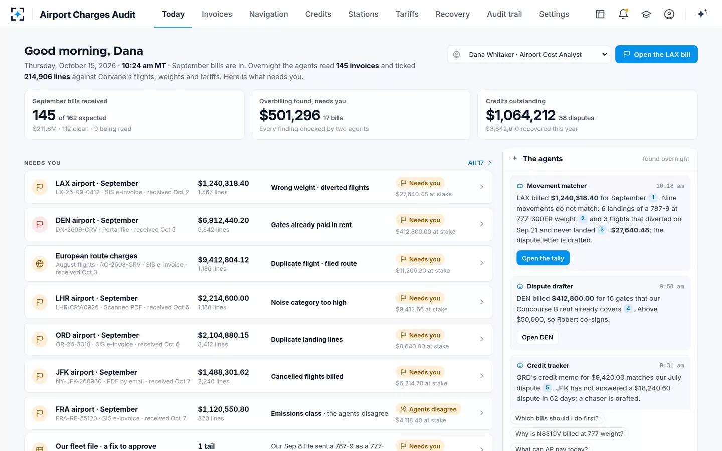Expand the ORD airport row chevron
The width and height of the screenshot is (722, 451).
point(482,339)
